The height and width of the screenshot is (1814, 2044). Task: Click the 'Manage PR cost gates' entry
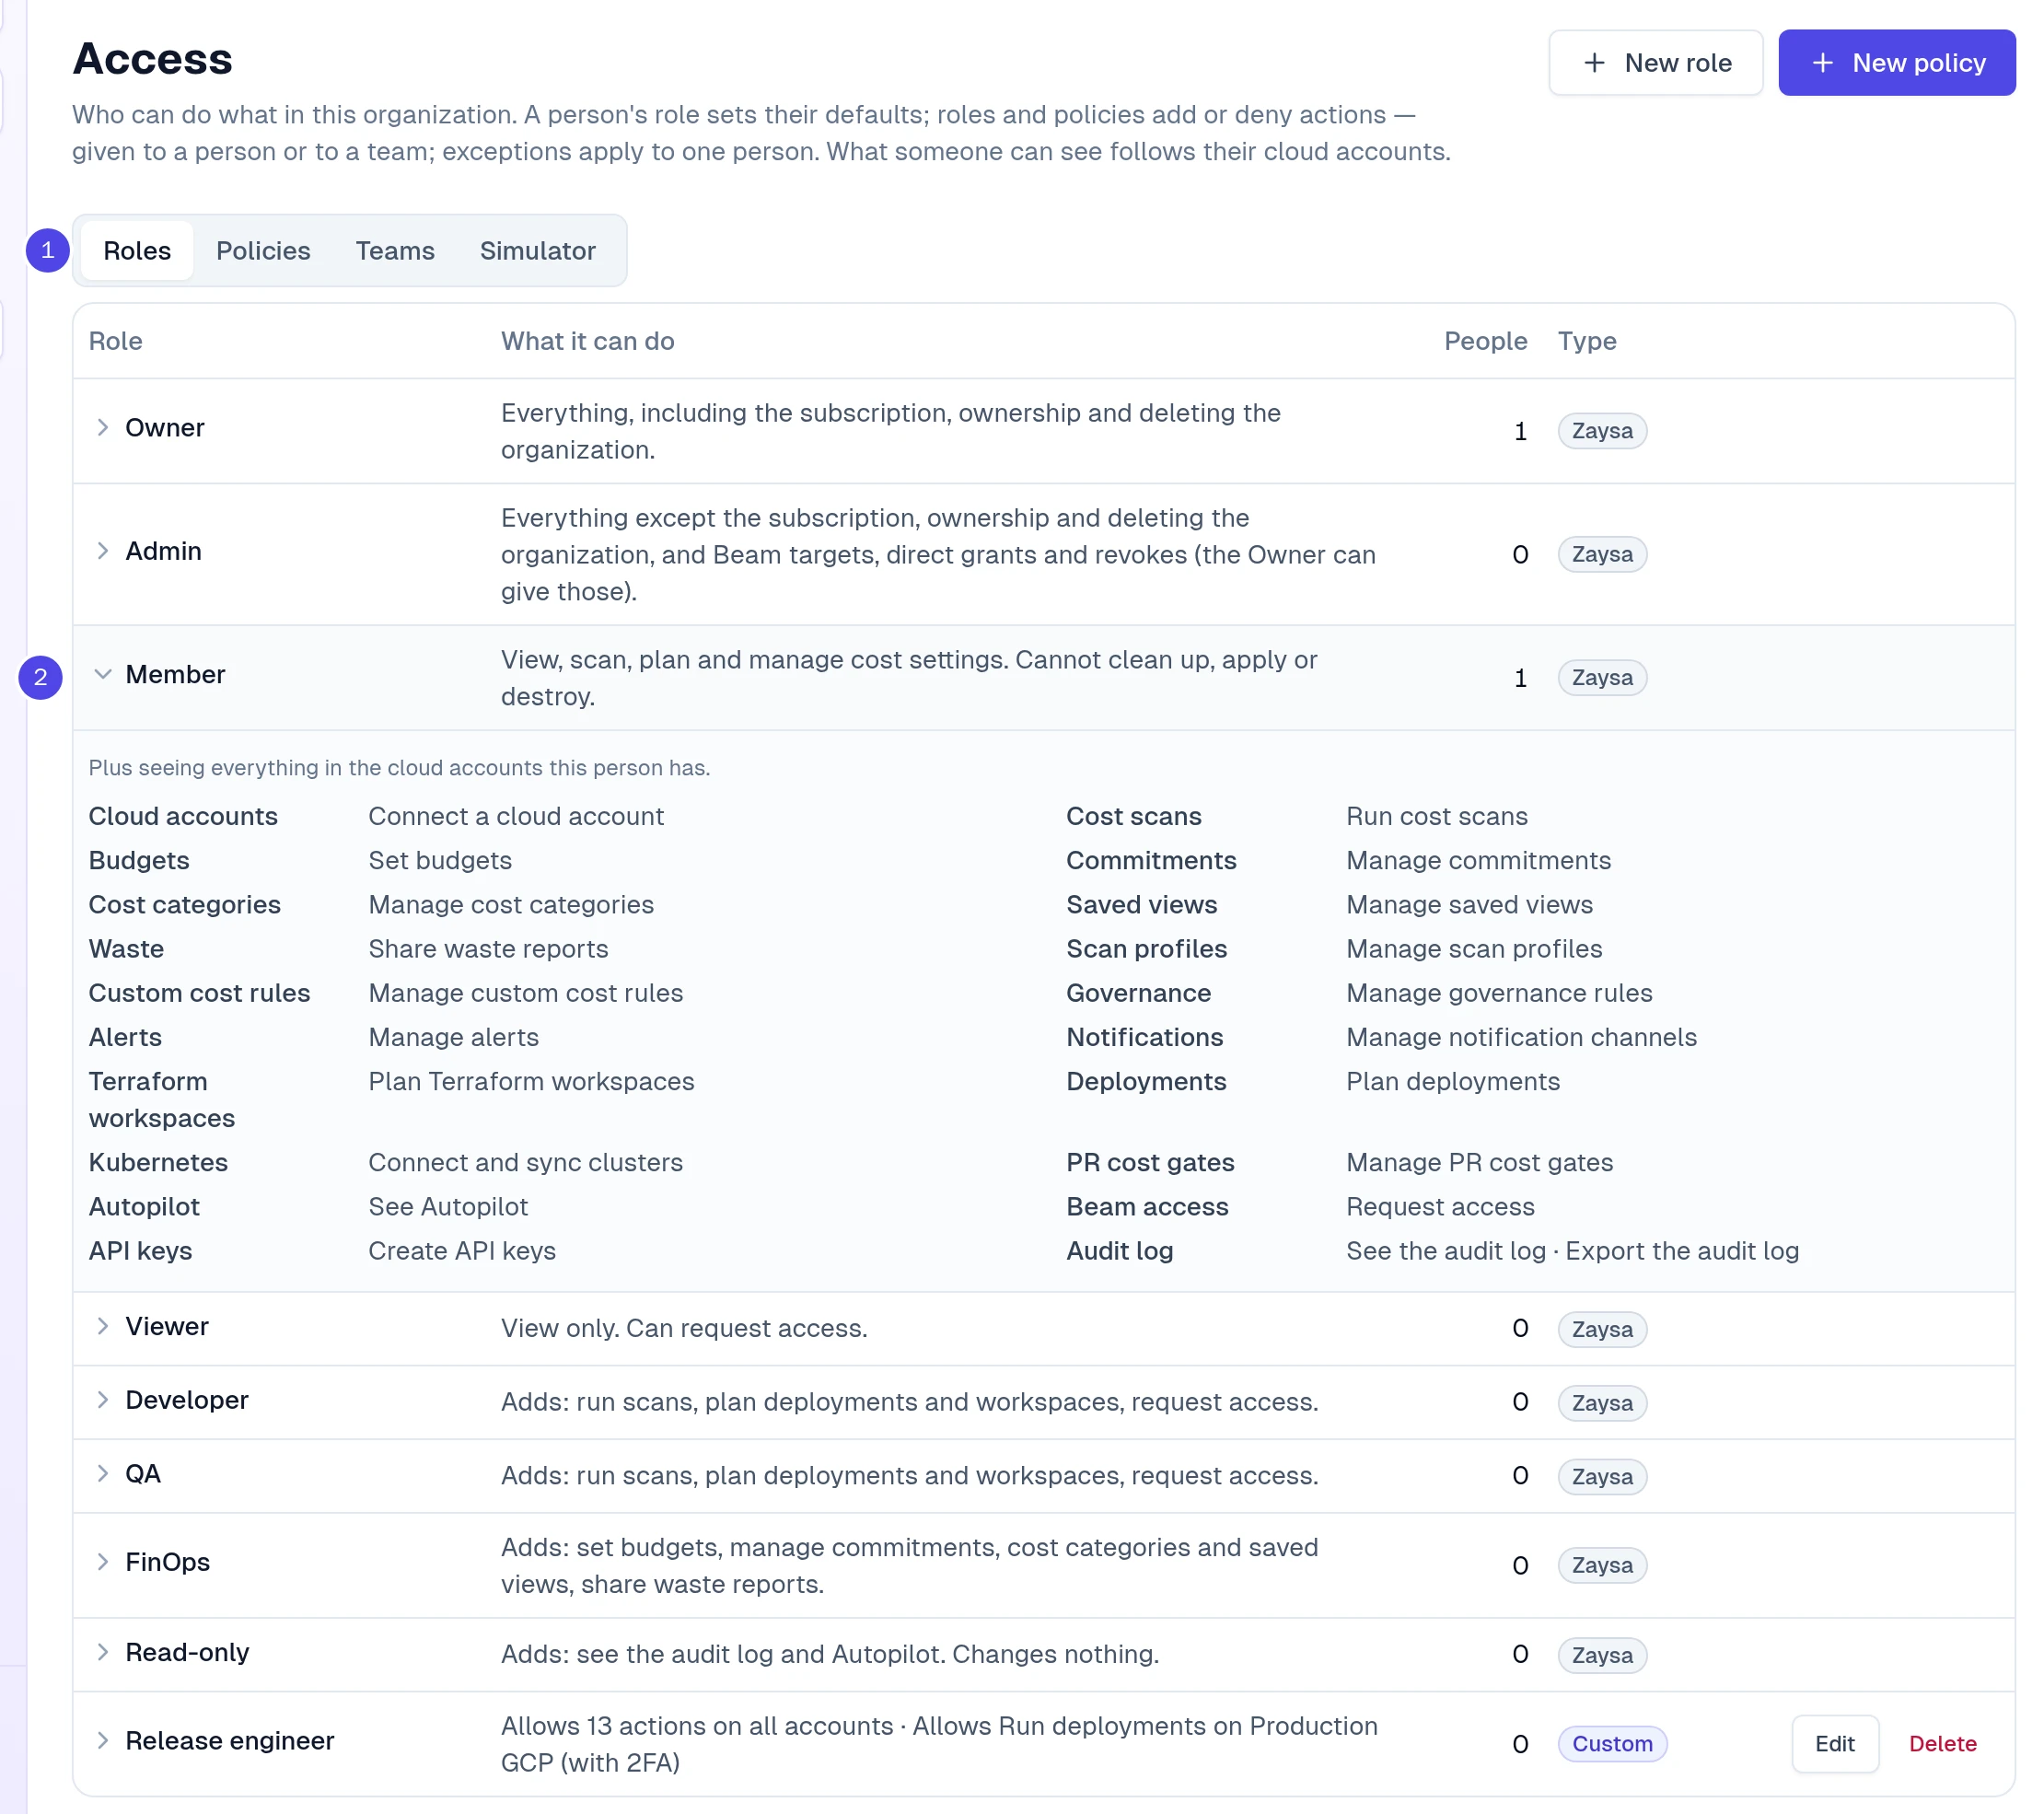tap(1480, 1163)
